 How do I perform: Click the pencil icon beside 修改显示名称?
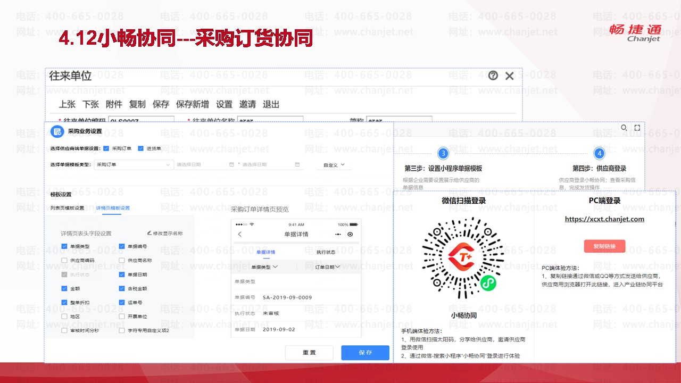pos(150,233)
